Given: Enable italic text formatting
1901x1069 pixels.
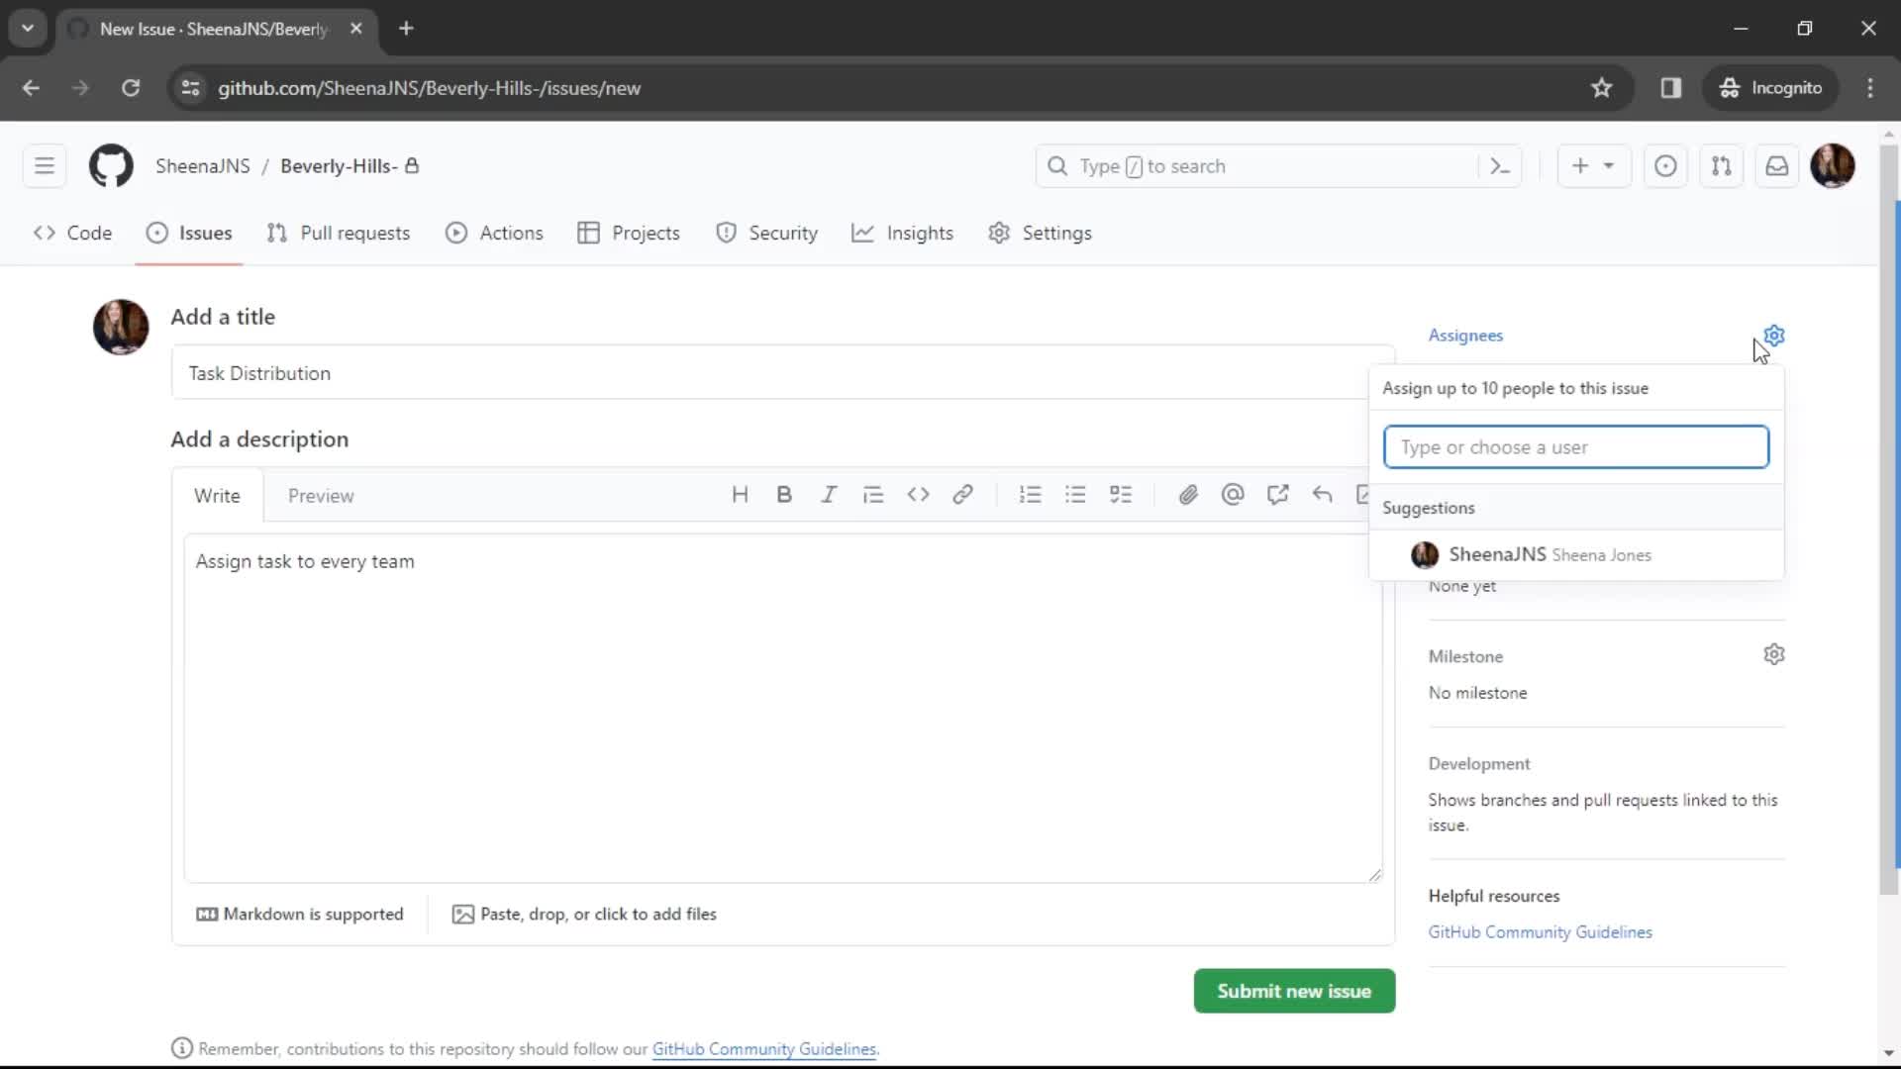Looking at the screenshot, I should (829, 495).
